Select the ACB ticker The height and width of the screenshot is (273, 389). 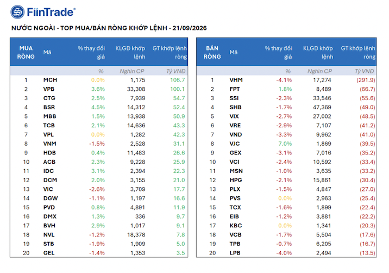(x=49, y=162)
